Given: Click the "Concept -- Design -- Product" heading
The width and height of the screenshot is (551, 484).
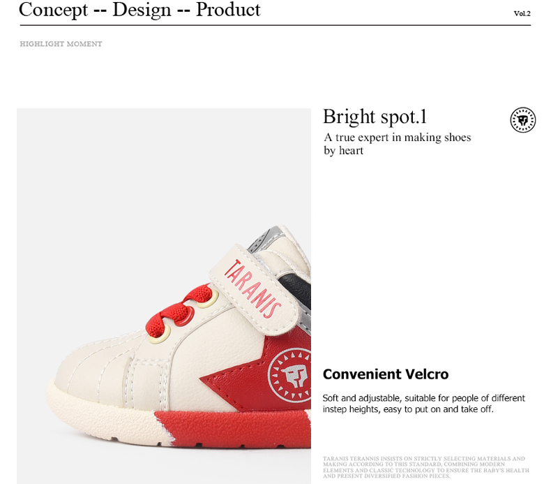Looking at the screenshot, I should (x=139, y=10).
